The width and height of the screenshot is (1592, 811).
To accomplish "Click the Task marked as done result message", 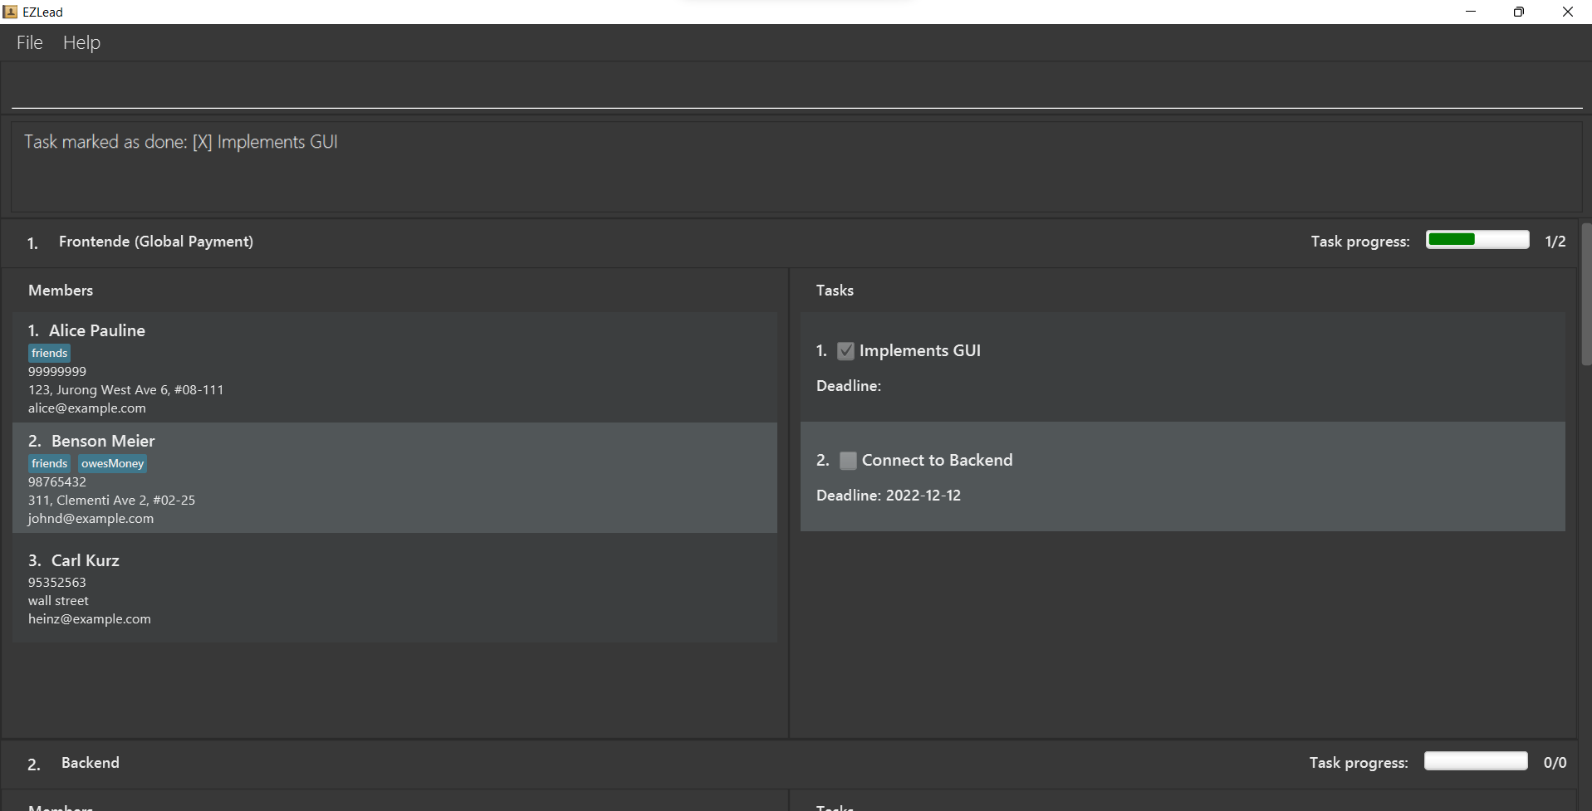I will 181,142.
